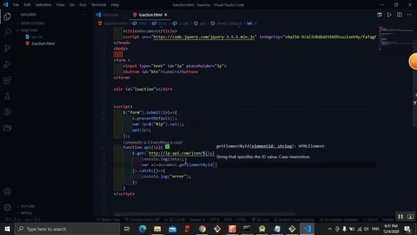Screen dimensions: 417x235
Task: Open loaction.html in the explorer tree
Action: click(x=43, y=44)
